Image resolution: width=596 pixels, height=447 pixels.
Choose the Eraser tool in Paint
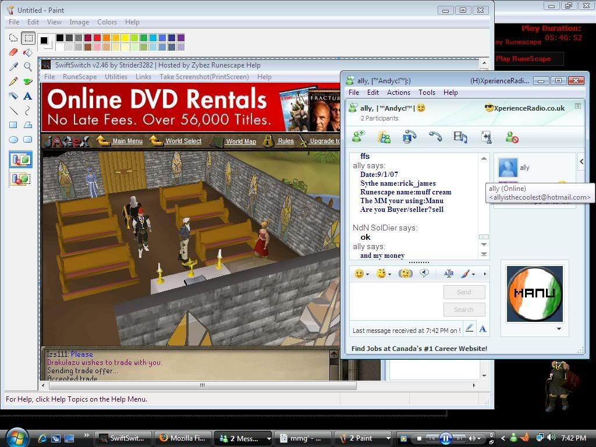point(13,52)
